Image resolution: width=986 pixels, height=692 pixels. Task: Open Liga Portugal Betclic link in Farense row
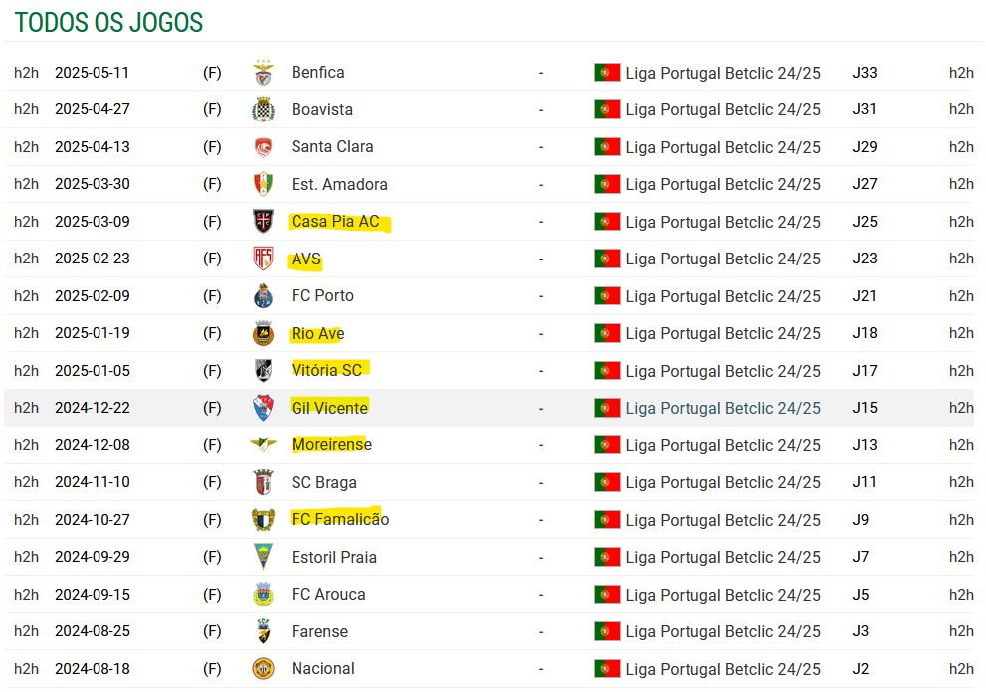coord(722,632)
